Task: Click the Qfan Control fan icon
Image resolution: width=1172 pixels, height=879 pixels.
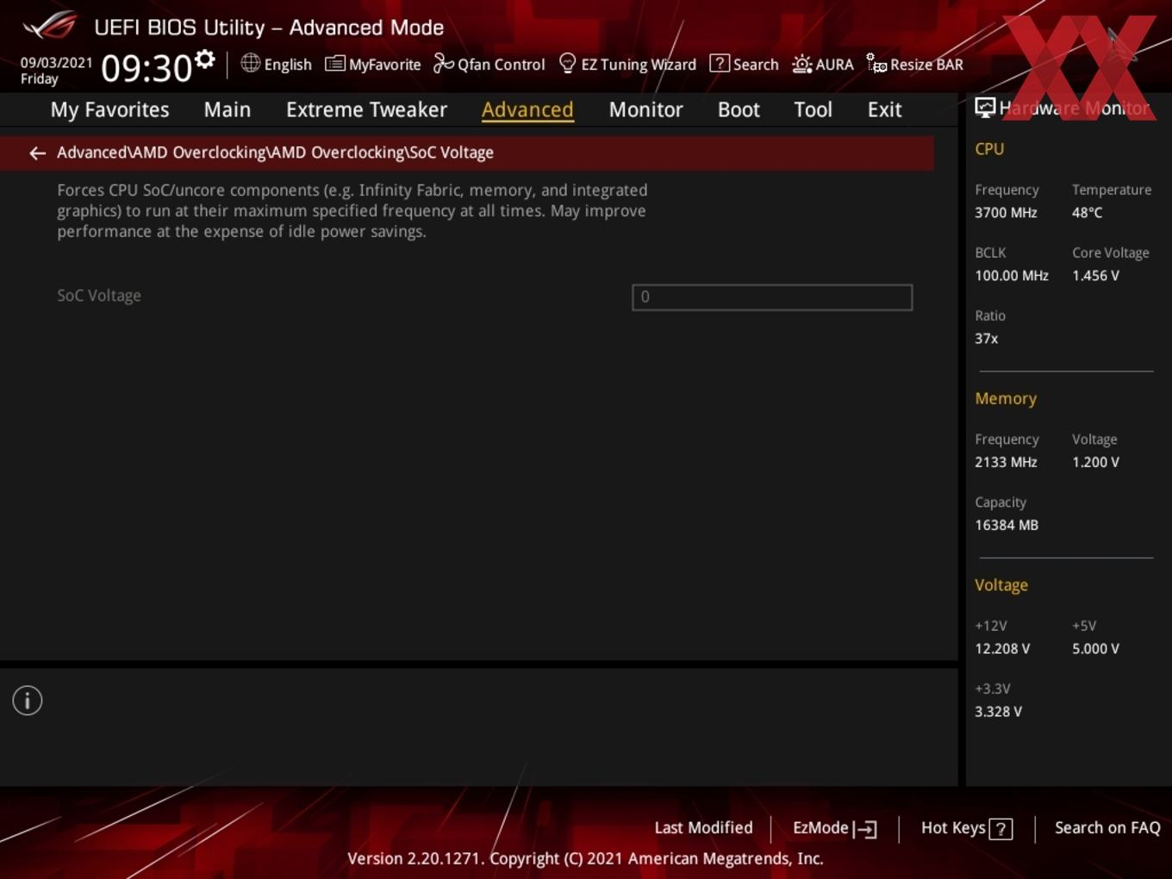Action: click(443, 64)
